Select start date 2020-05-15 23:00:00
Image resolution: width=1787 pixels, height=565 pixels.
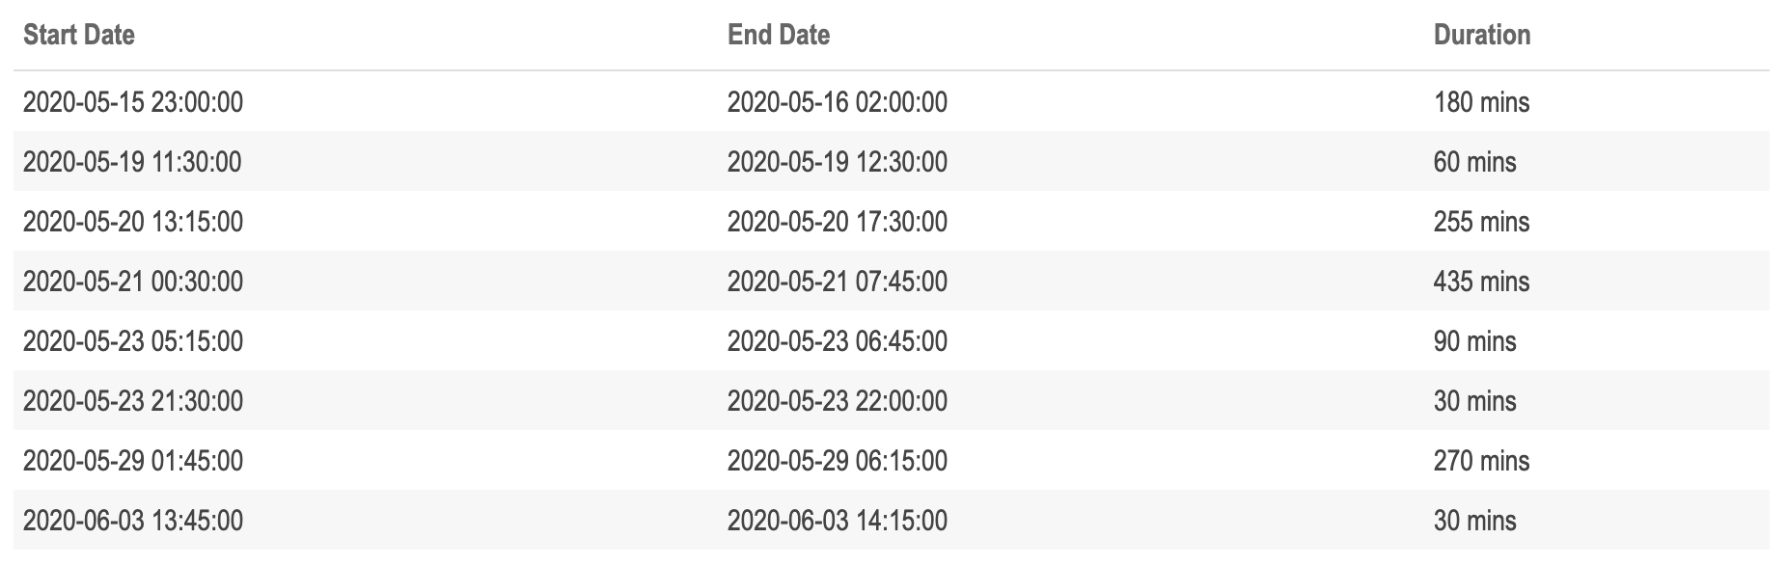[x=133, y=102]
